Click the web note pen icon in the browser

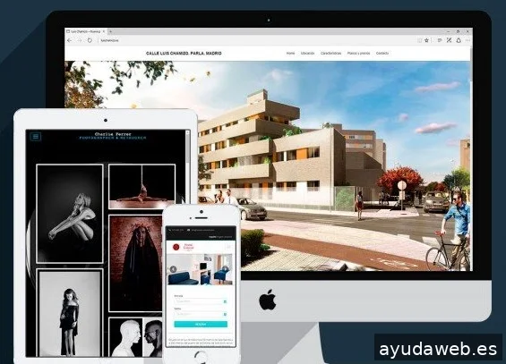(449, 40)
